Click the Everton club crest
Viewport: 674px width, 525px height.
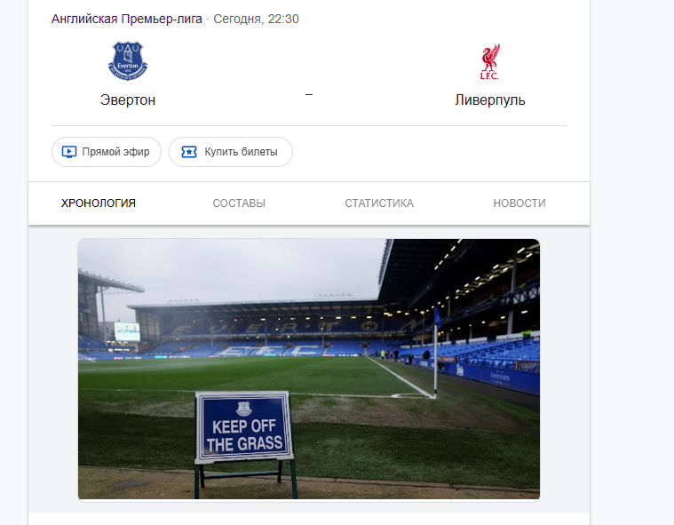point(128,60)
